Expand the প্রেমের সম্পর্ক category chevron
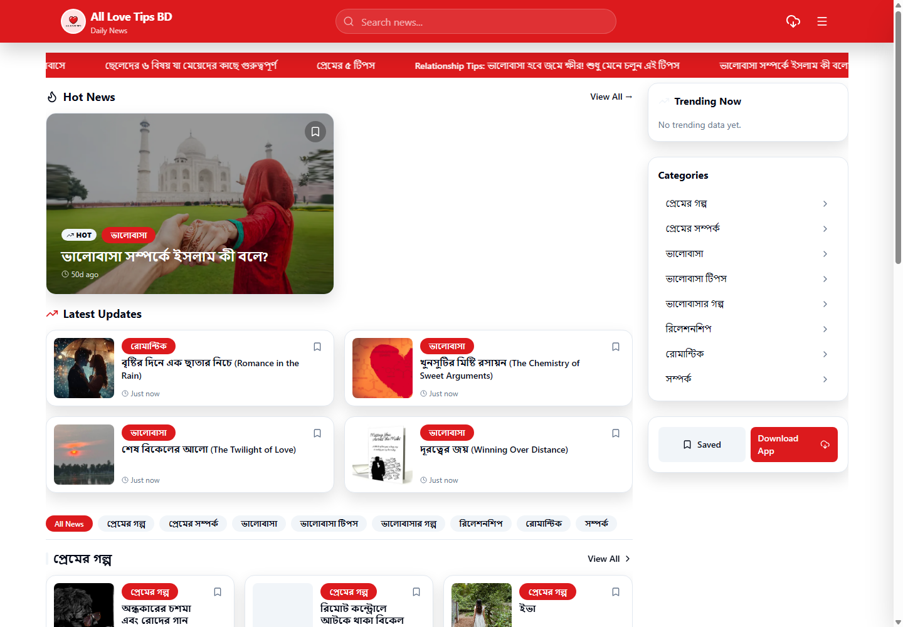903x627 pixels. pyautogui.click(x=825, y=229)
